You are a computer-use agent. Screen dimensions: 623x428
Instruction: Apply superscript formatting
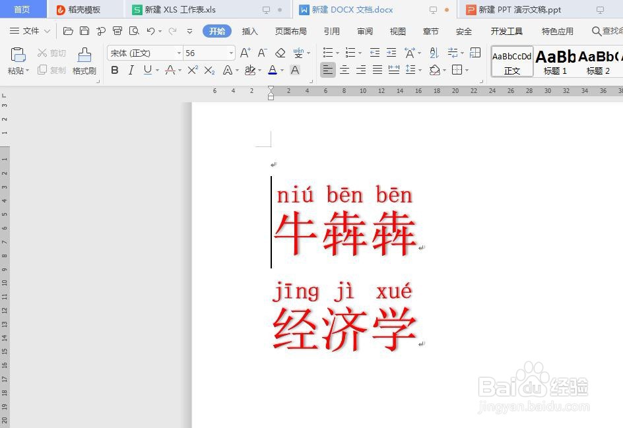pyautogui.click(x=193, y=70)
